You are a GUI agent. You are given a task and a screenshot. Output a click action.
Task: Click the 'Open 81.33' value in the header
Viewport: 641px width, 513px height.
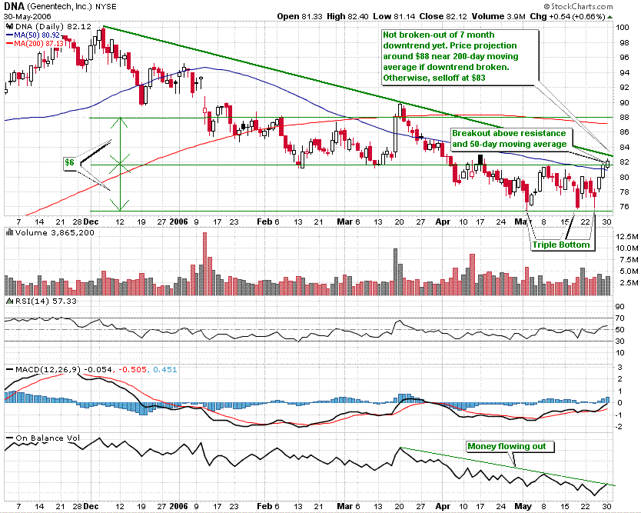(x=300, y=16)
